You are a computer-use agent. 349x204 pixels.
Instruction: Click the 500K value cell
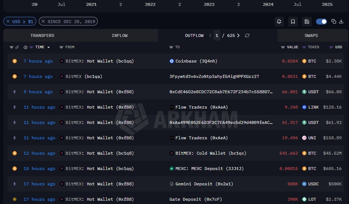click(x=293, y=184)
